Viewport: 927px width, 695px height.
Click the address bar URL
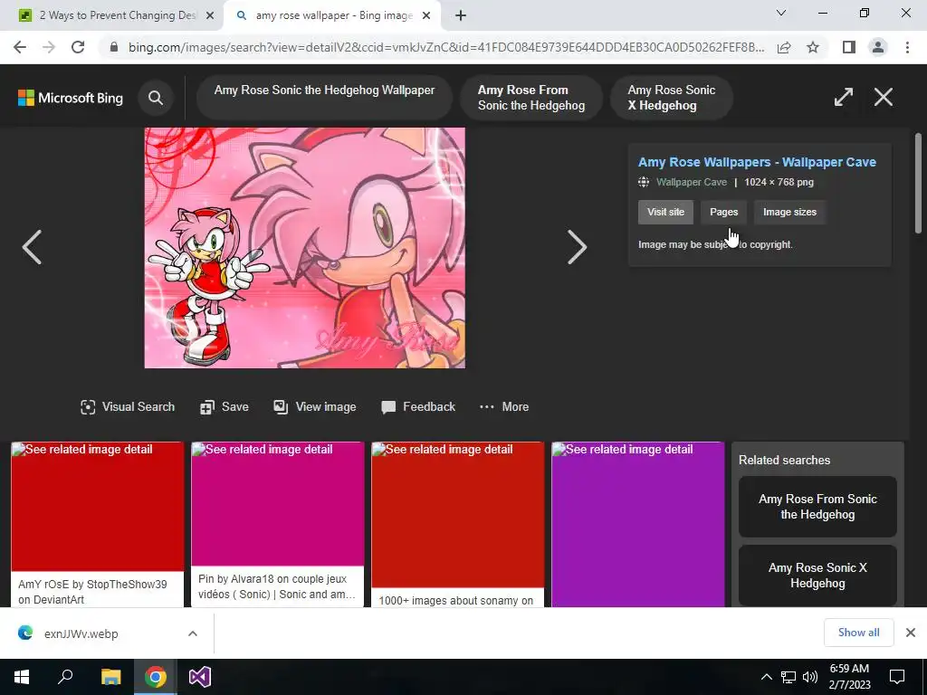(445, 47)
